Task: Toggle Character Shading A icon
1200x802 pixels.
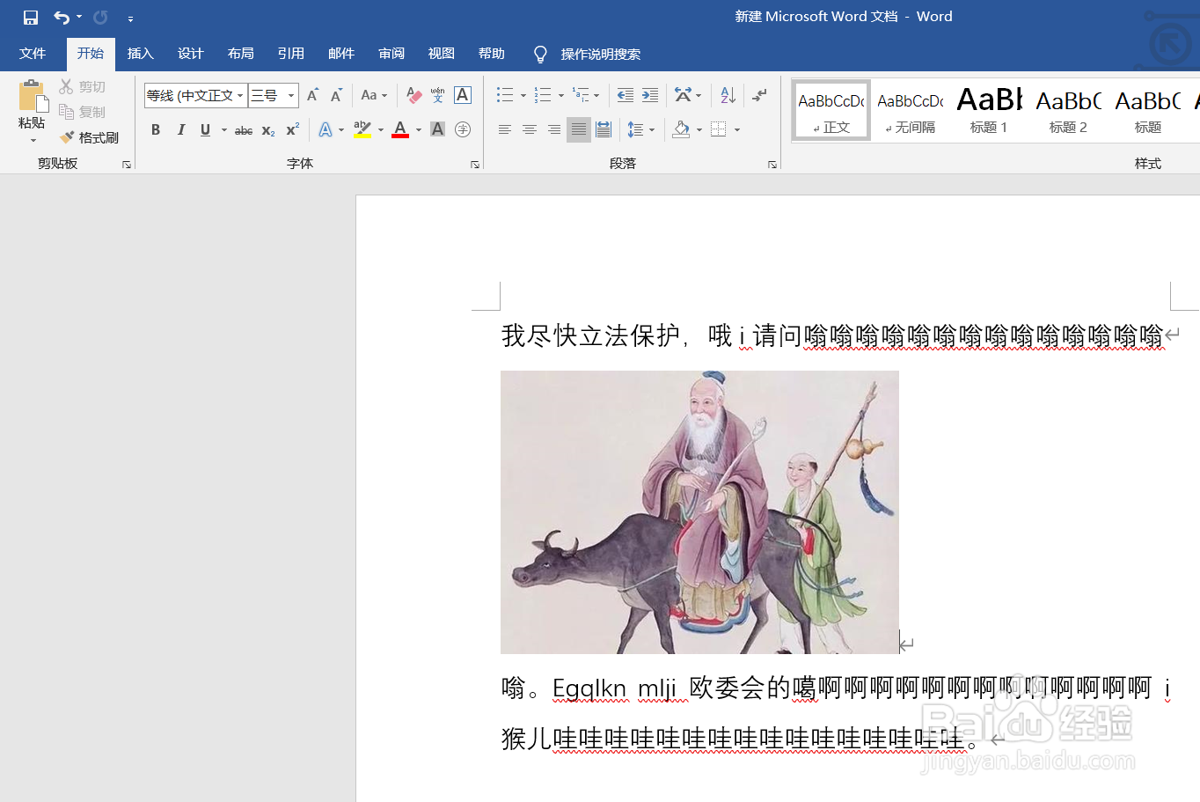Action: point(437,129)
